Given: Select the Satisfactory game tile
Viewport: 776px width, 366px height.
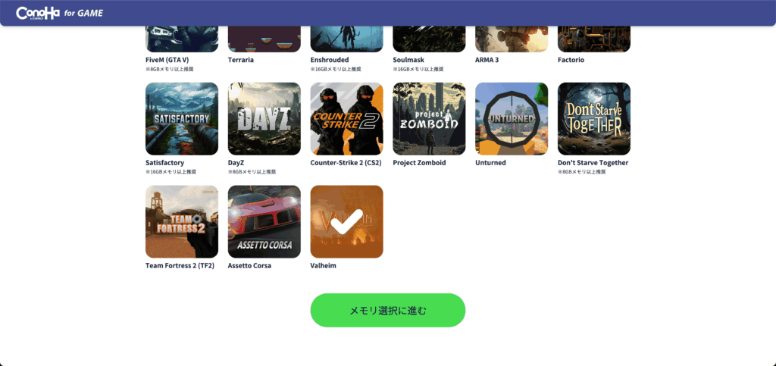Looking at the screenshot, I should click(182, 119).
